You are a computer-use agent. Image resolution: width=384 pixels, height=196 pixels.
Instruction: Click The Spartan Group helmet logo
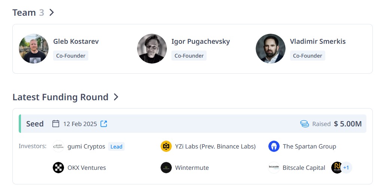point(274,146)
